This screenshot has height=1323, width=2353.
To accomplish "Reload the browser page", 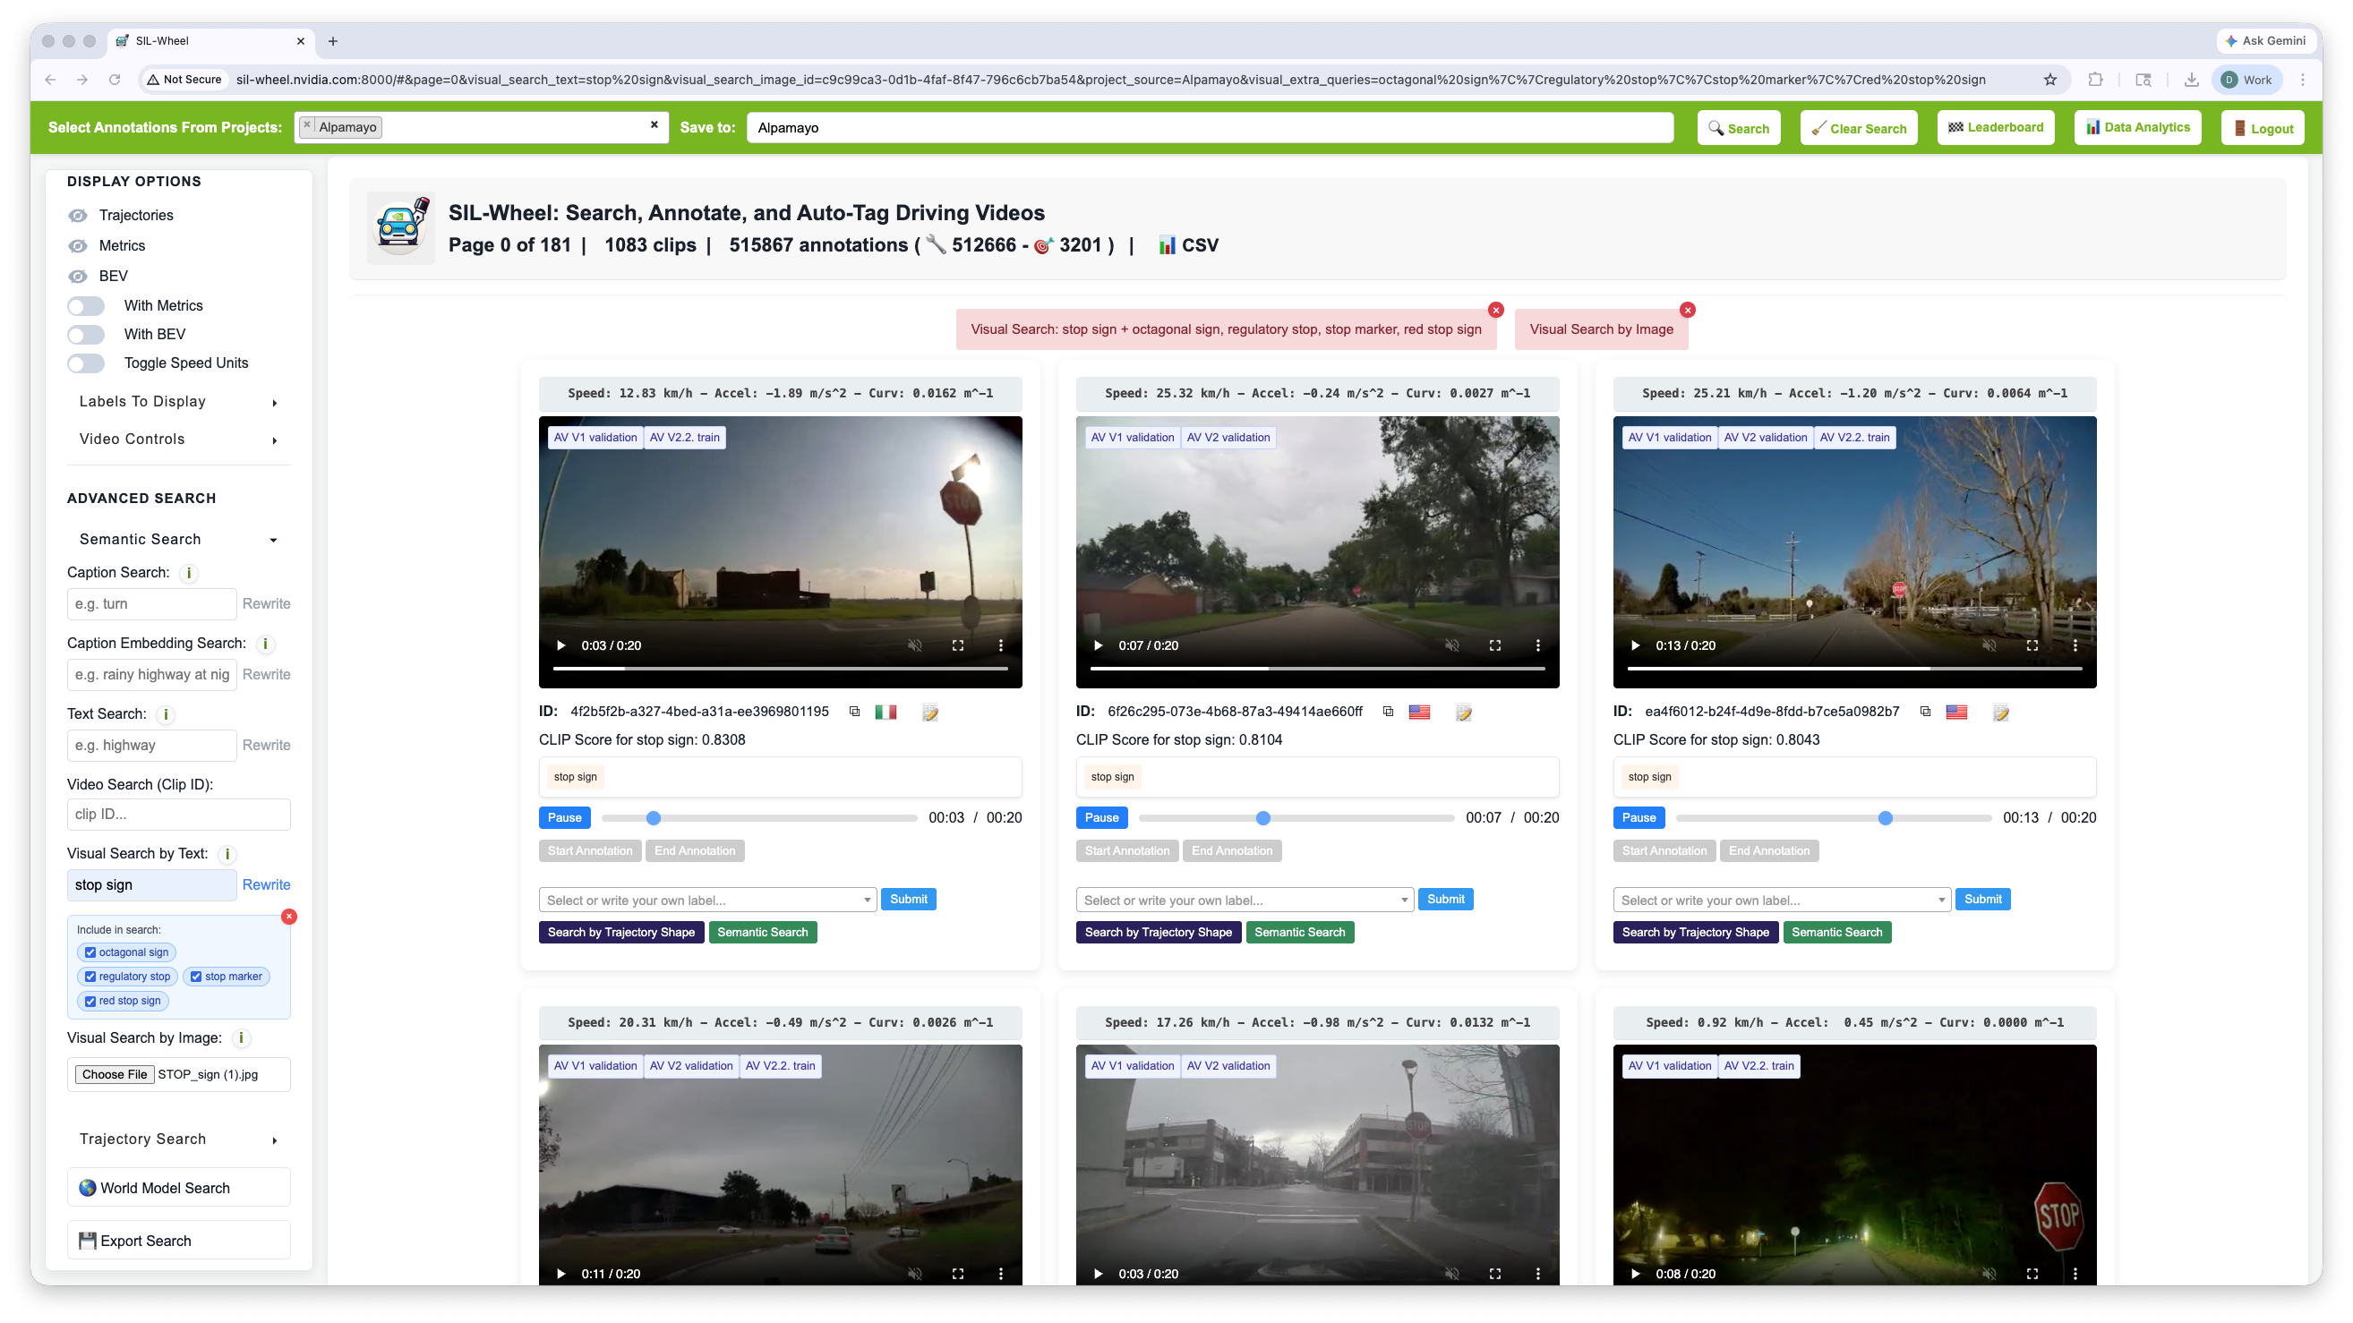I will click(x=115, y=80).
